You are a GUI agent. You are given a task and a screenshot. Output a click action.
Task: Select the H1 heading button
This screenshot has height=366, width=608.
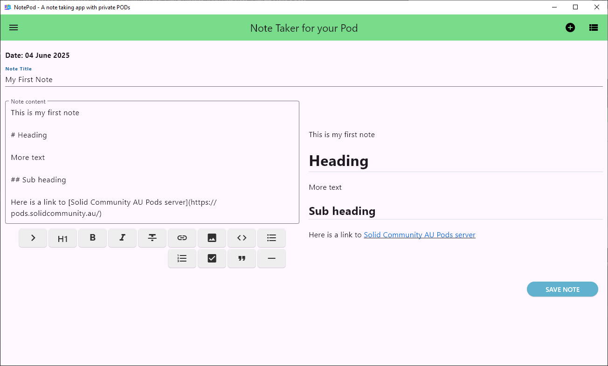(x=63, y=239)
